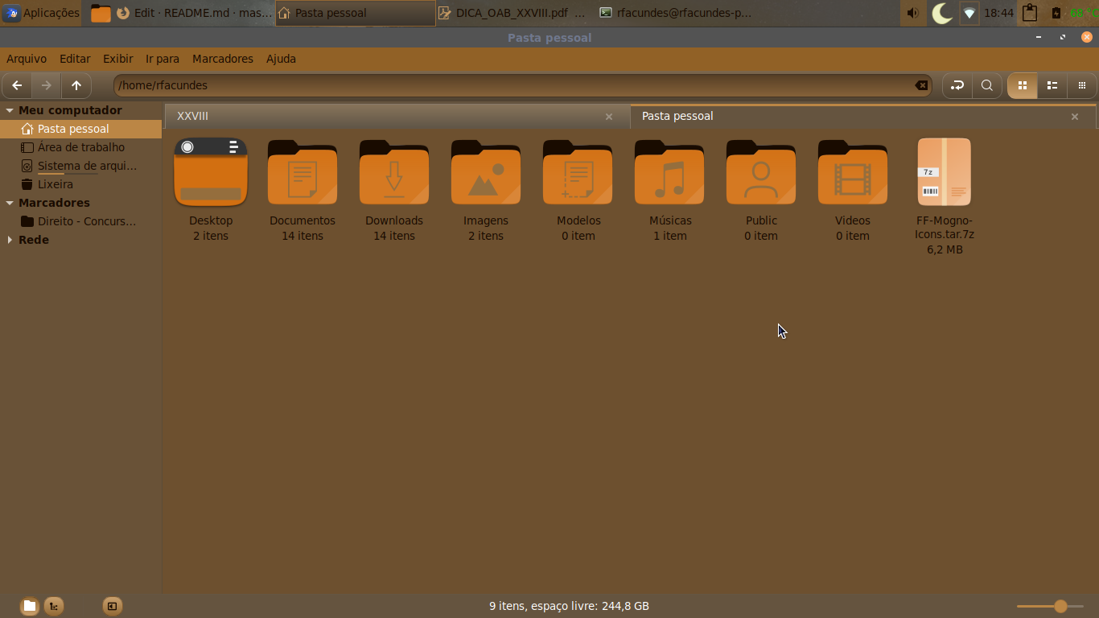Switch to rfacundes terminal window
Screen dimensions: 1099x618
pyautogui.click(x=676, y=13)
